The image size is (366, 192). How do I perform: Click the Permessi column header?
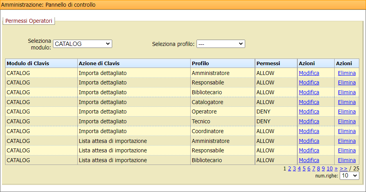tap(268, 63)
